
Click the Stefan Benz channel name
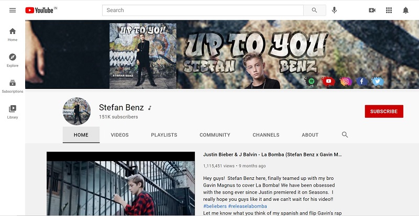122,108
